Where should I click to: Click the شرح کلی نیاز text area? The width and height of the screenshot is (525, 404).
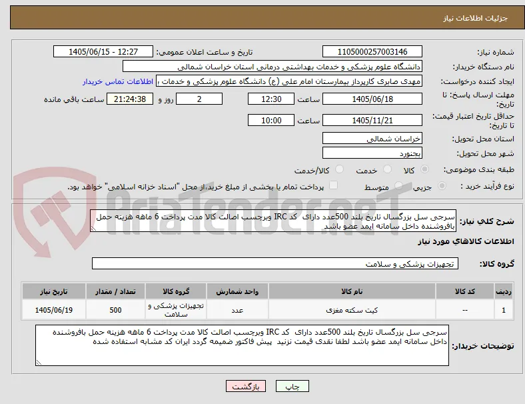[273, 221]
